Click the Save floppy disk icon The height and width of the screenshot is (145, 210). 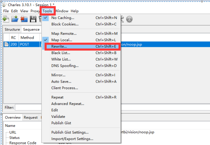tap(33, 19)
